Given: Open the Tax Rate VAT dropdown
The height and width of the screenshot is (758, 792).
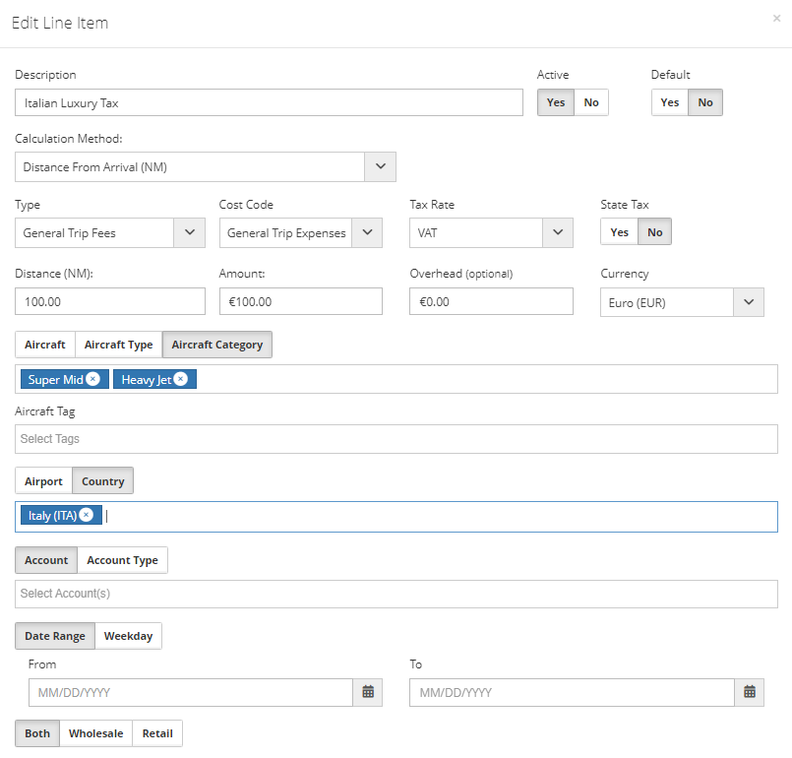Looking at the screenshot, I should click(558, 233).
